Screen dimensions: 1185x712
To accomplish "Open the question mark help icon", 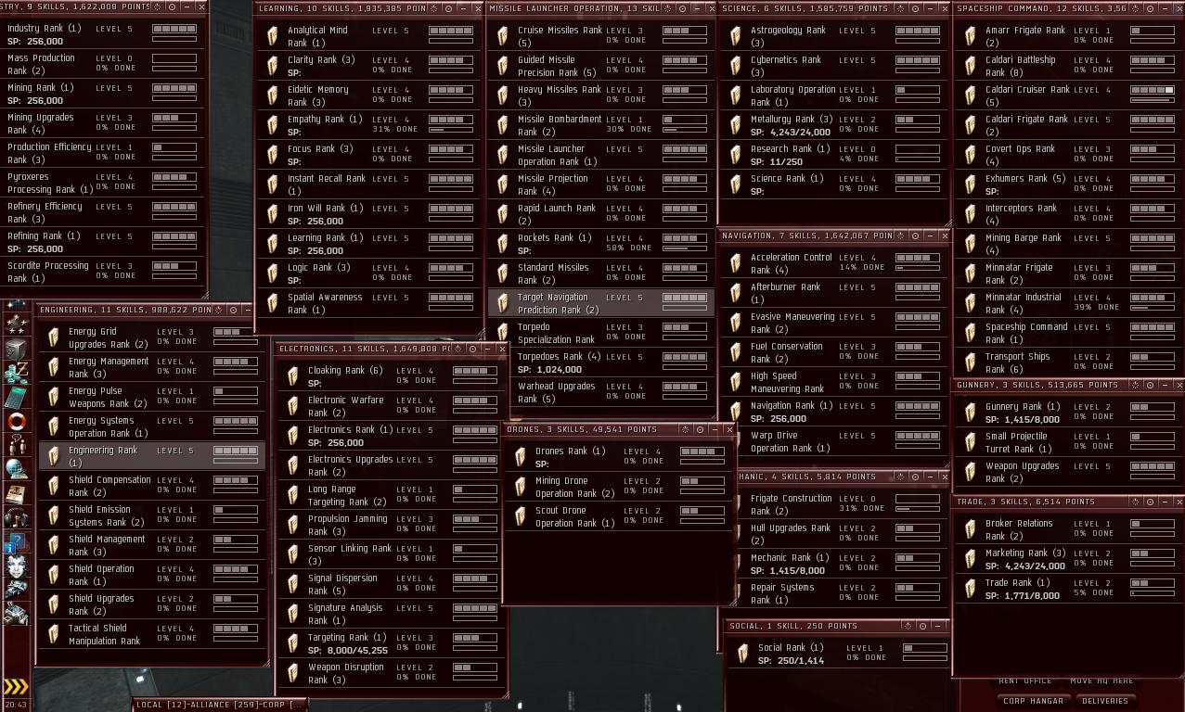I will coord(16,540).
